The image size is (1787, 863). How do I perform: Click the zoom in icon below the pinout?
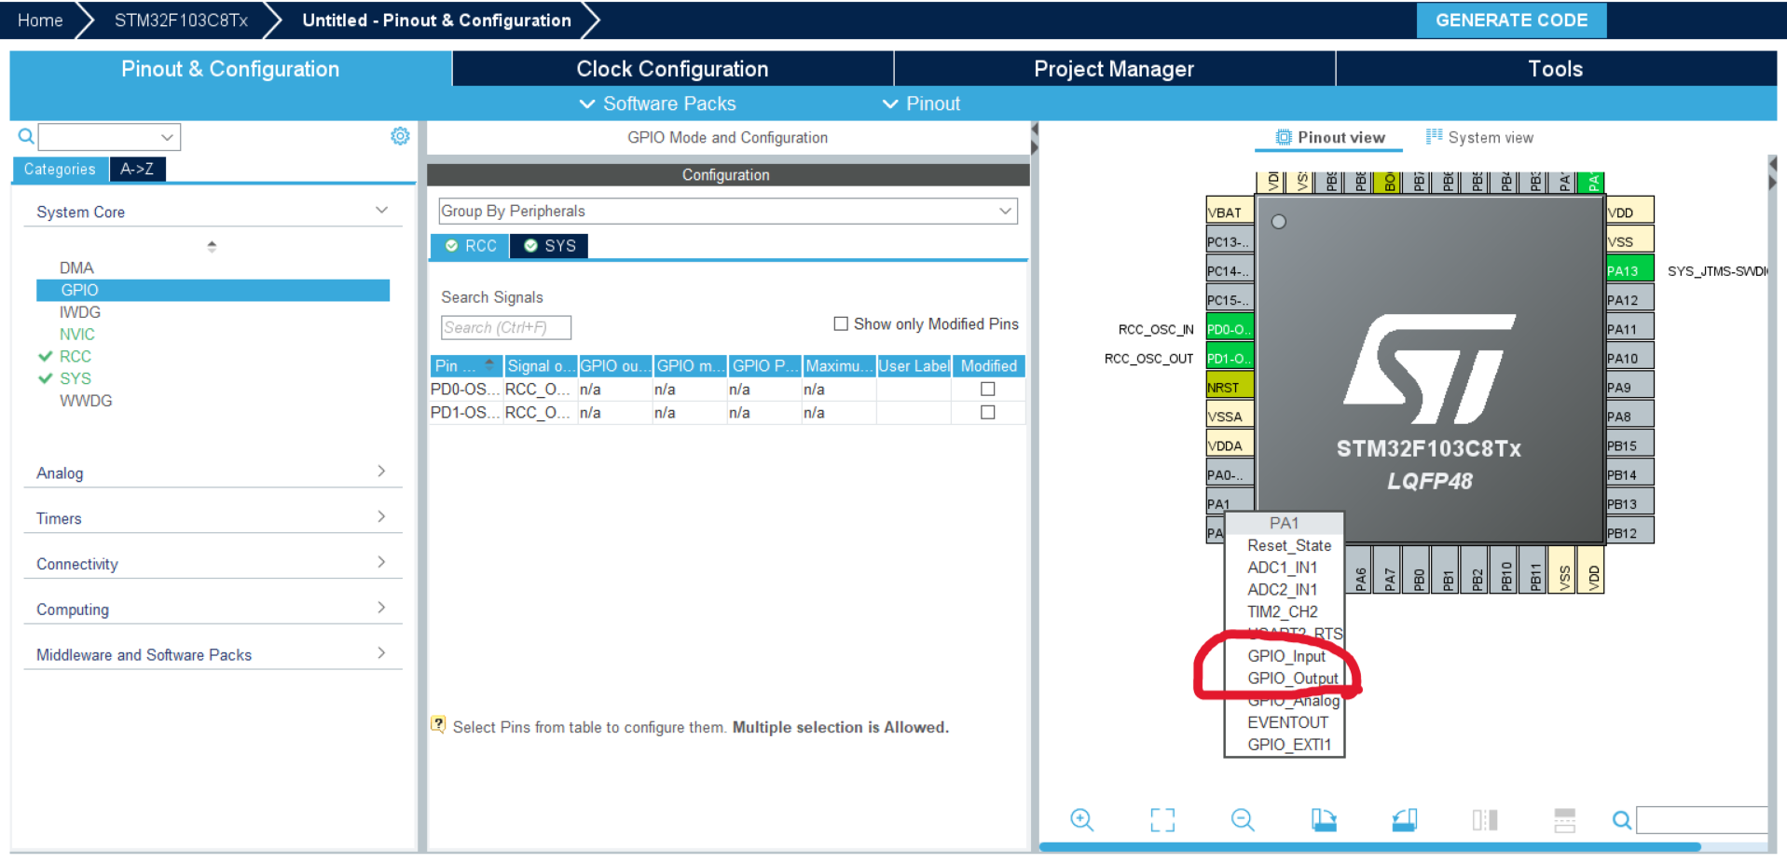pyautogui.click(x=1081, y=820)
